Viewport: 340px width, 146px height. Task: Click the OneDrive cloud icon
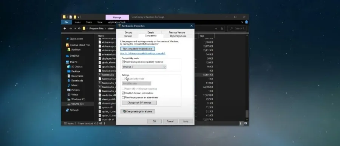[67, 56]
